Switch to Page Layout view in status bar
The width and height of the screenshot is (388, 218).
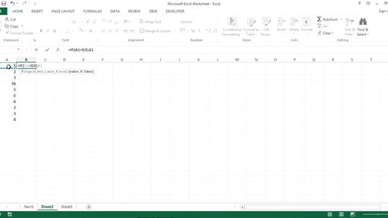click(341, 214)
